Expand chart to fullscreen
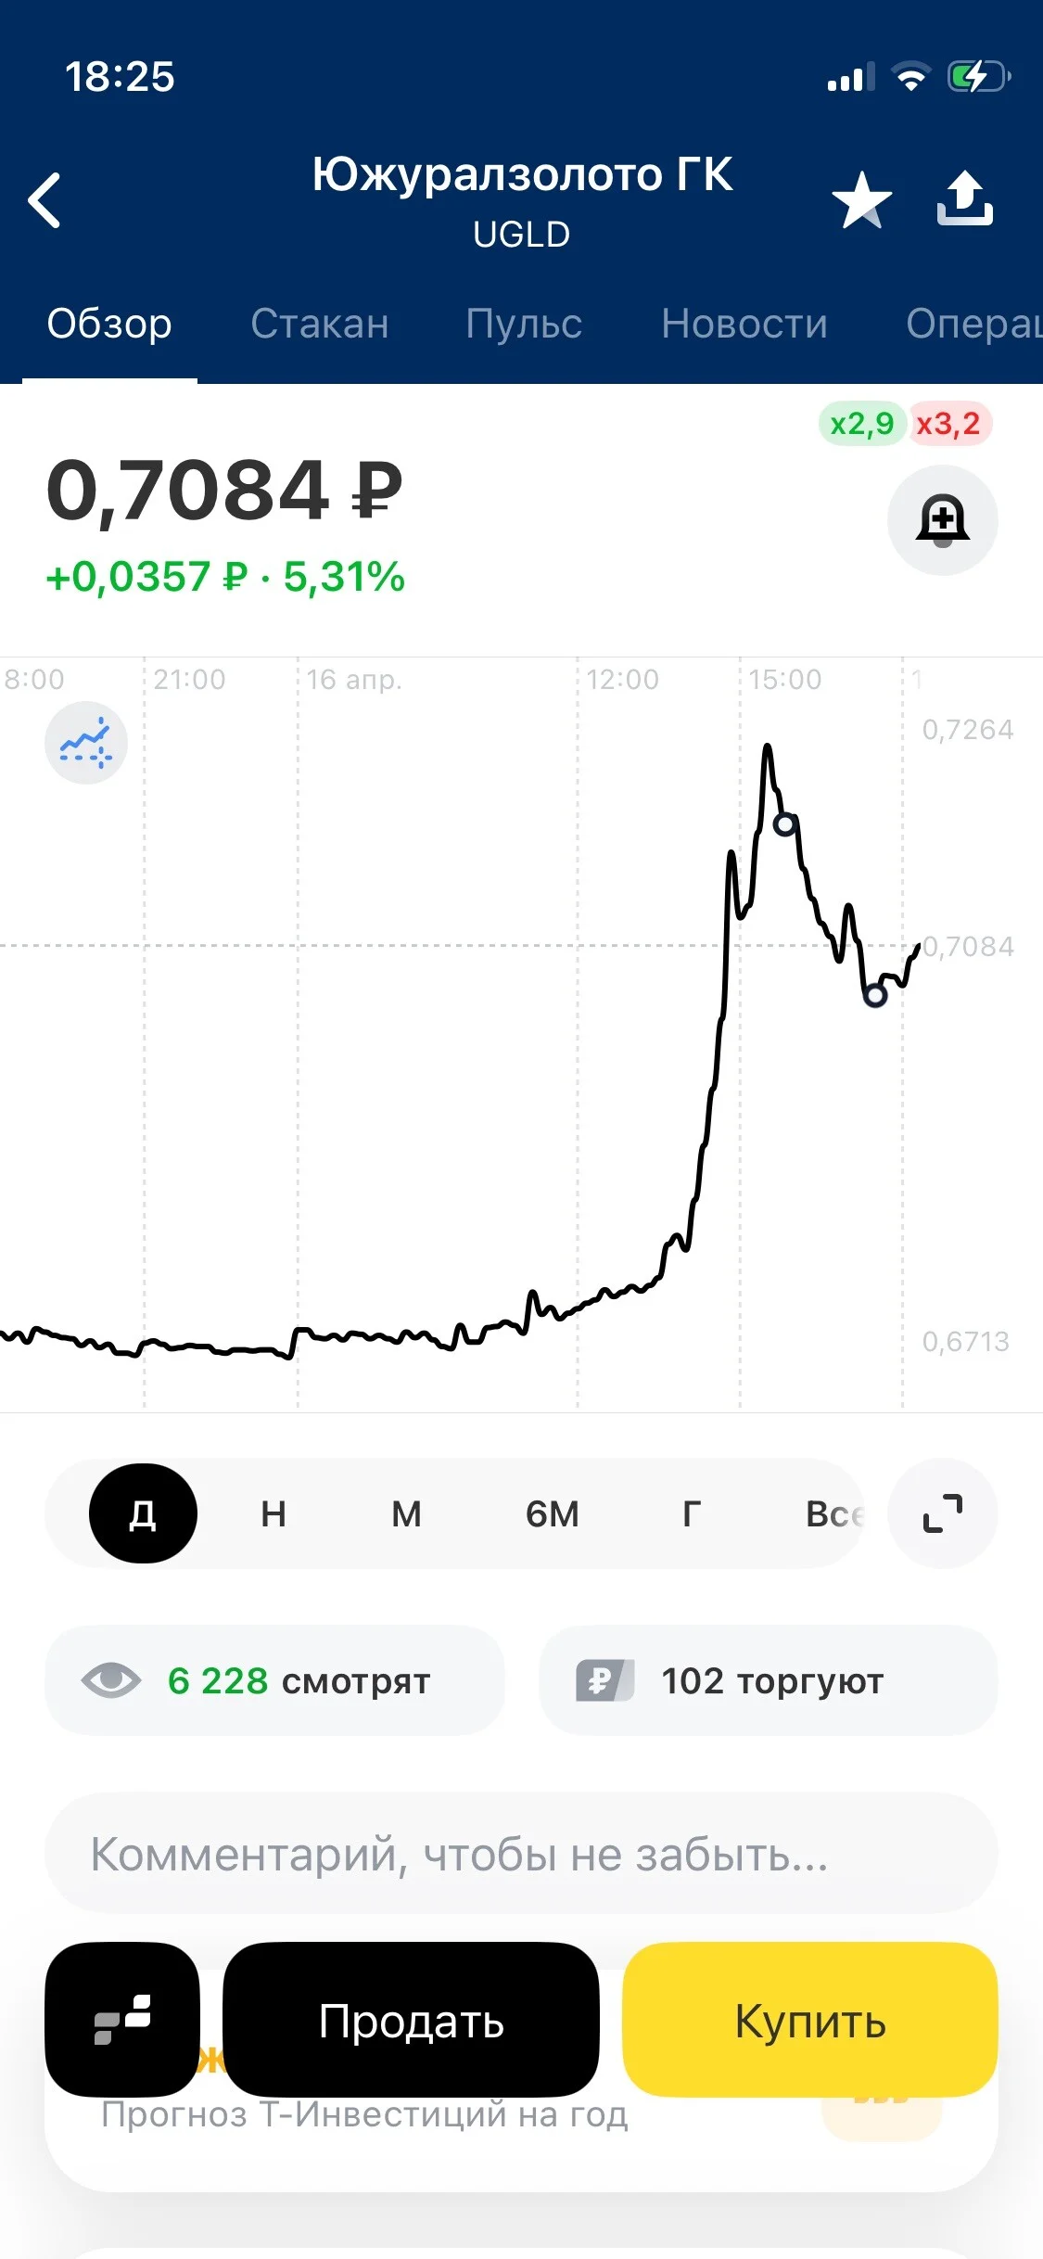The width and height of the screenshot is (1043, 2259). click(x=943, y=1513)
